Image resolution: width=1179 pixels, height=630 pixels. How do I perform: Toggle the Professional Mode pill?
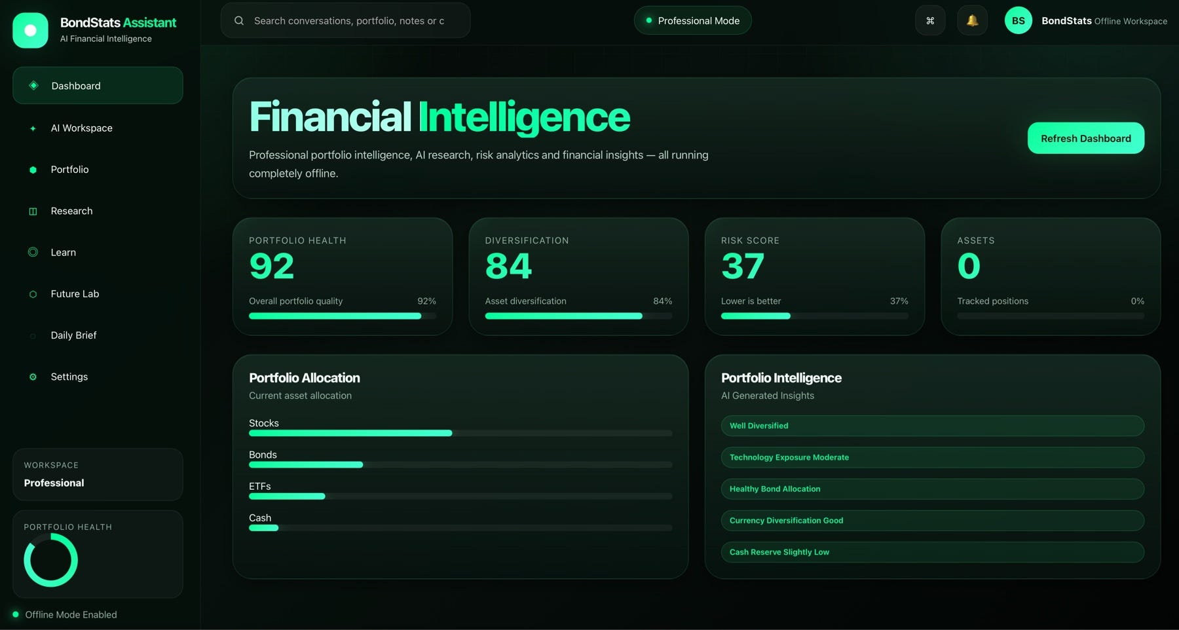coord(692,20)
